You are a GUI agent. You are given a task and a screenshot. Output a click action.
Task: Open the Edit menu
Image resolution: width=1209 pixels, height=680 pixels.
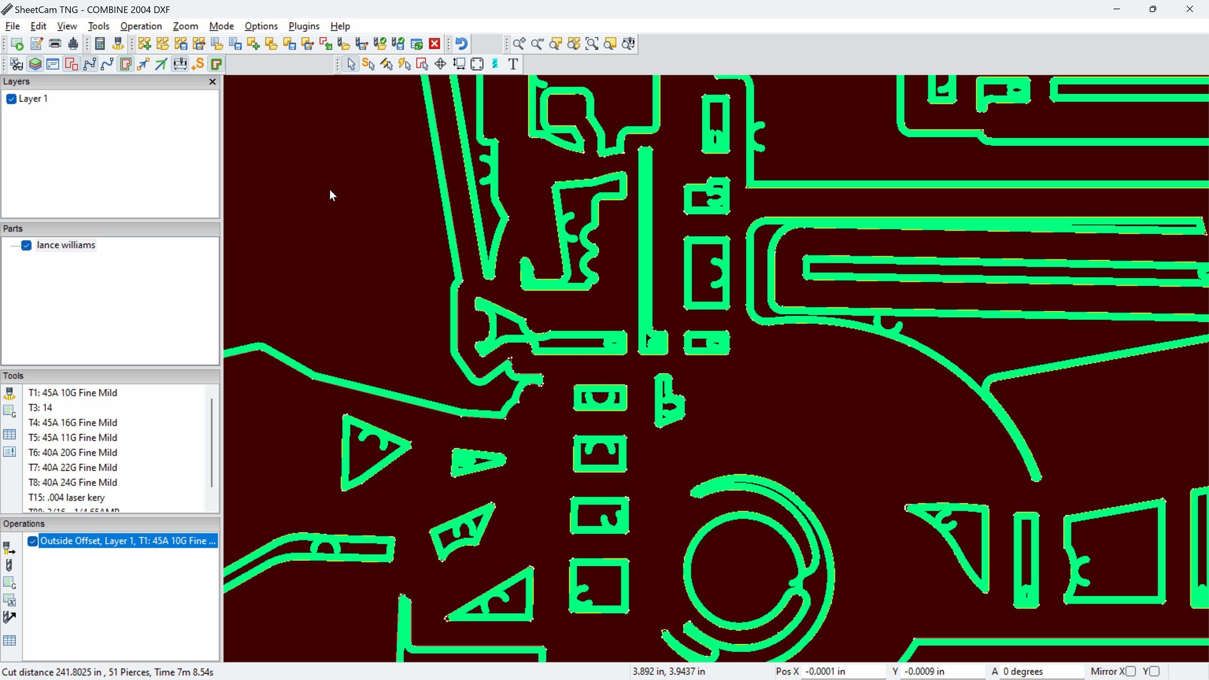[x=38, y=26]
